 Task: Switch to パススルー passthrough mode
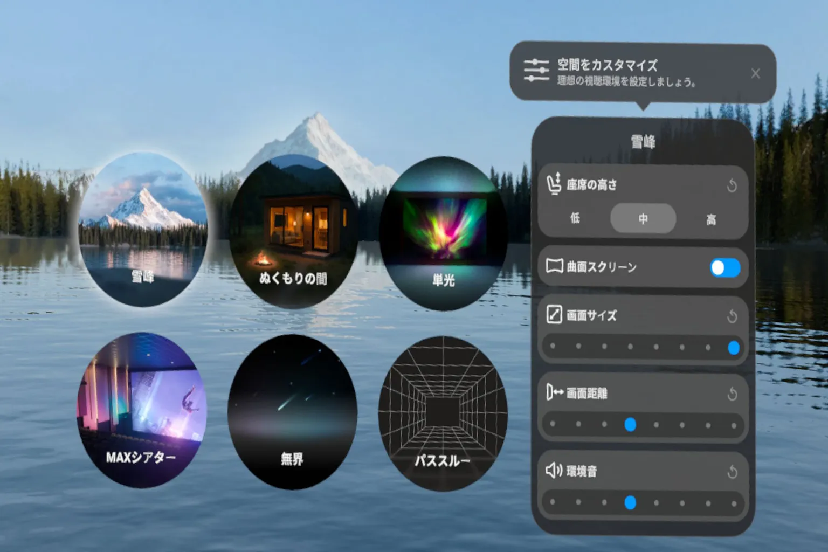click(443, 413)
